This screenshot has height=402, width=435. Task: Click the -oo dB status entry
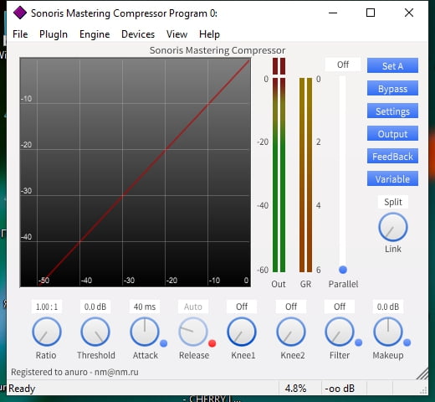[340, 389]
